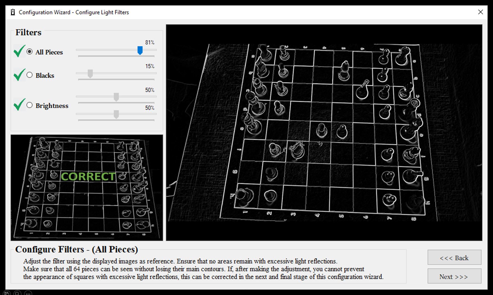Close the Configuration Wizard window
The width and height of the screenshot is (493, 295).
click(x=480, y=12)
